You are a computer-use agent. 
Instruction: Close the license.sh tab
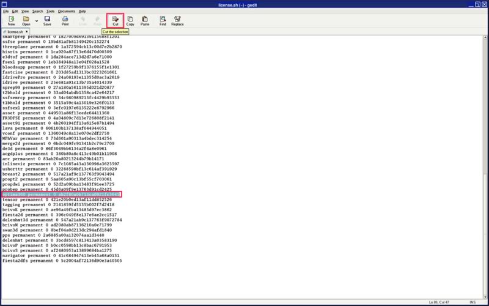28,31
